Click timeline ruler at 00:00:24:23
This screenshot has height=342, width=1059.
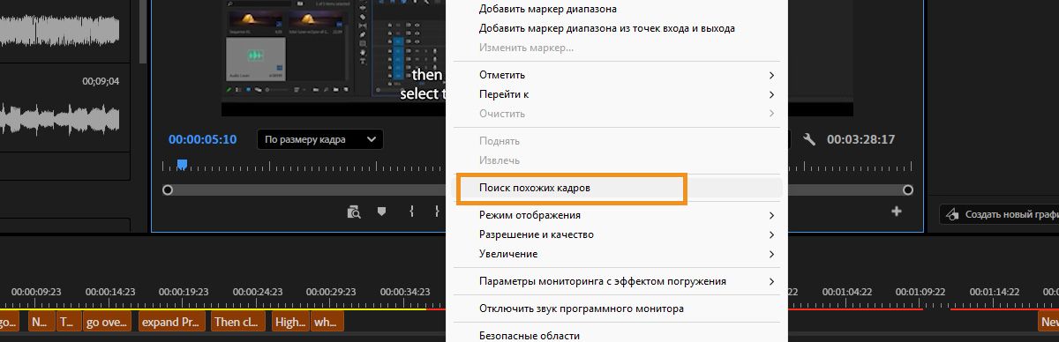(x=258, y=291)
